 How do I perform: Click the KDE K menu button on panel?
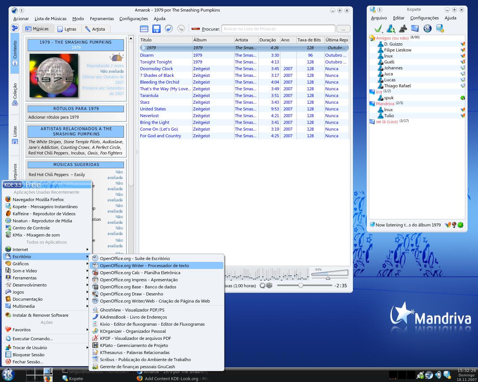pyautogui.click(x=8, y=374)
